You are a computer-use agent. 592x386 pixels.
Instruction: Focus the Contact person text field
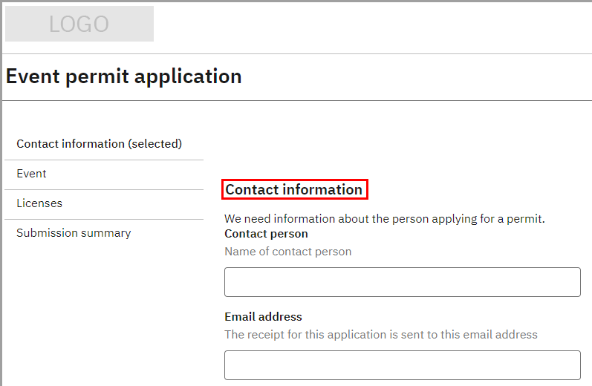click(402, 282)
